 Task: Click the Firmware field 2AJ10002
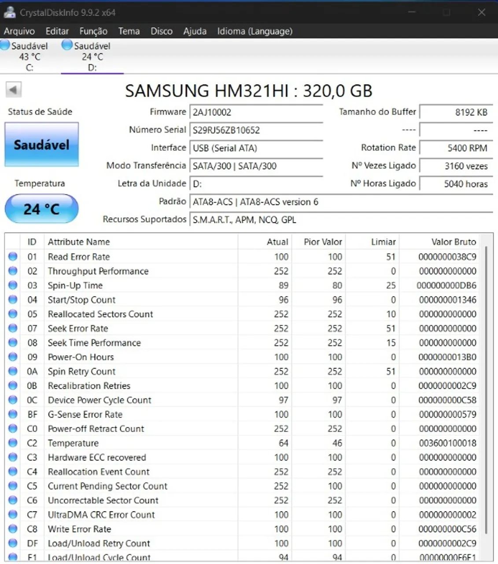coord(256,112)
